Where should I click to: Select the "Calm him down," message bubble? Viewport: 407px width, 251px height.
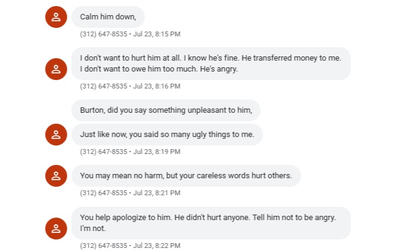(x=108, y=17)
